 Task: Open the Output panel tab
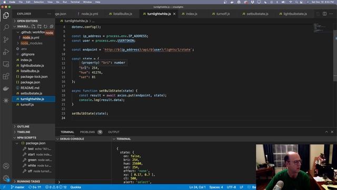tap(114, 132)
